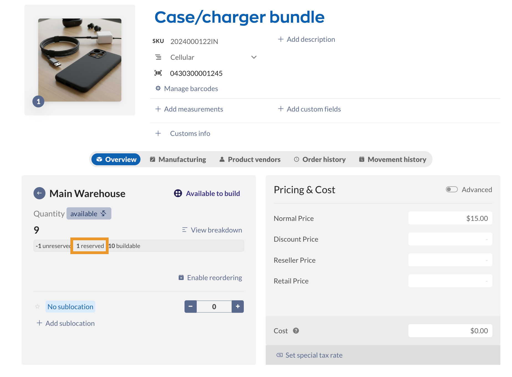Click Add description link

[x=306, y=39]
